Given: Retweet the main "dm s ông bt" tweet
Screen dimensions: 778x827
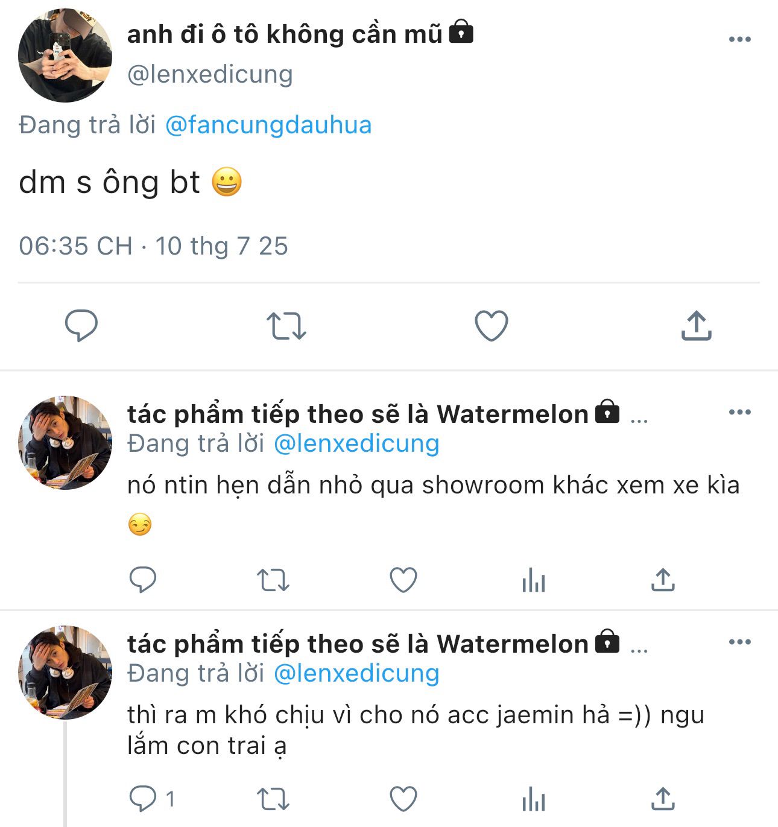Looking at the screenshot, I should 286,326.
